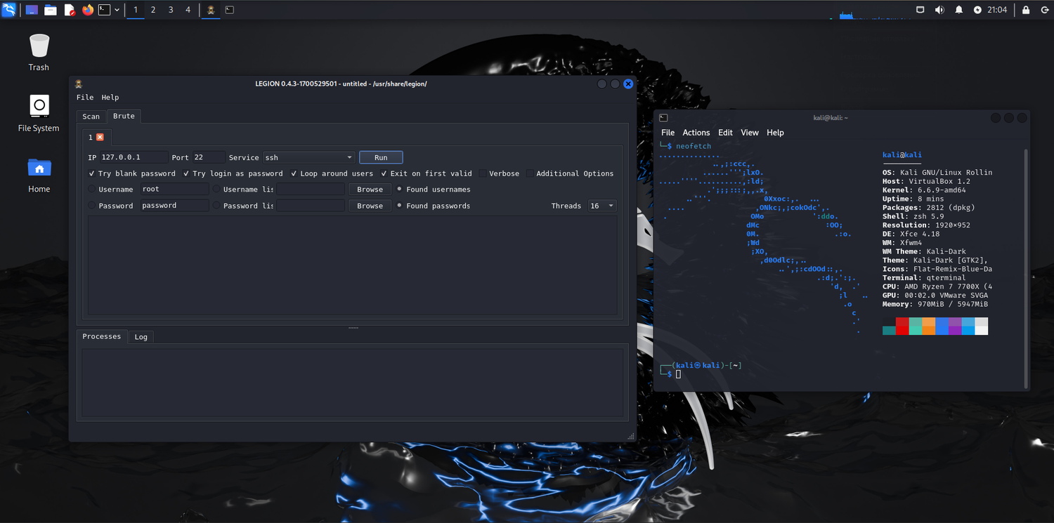The height and width of the screenshot is (523, 1054).
Task: Open the Service dropdown showing ssh
Action: (308, 157)
